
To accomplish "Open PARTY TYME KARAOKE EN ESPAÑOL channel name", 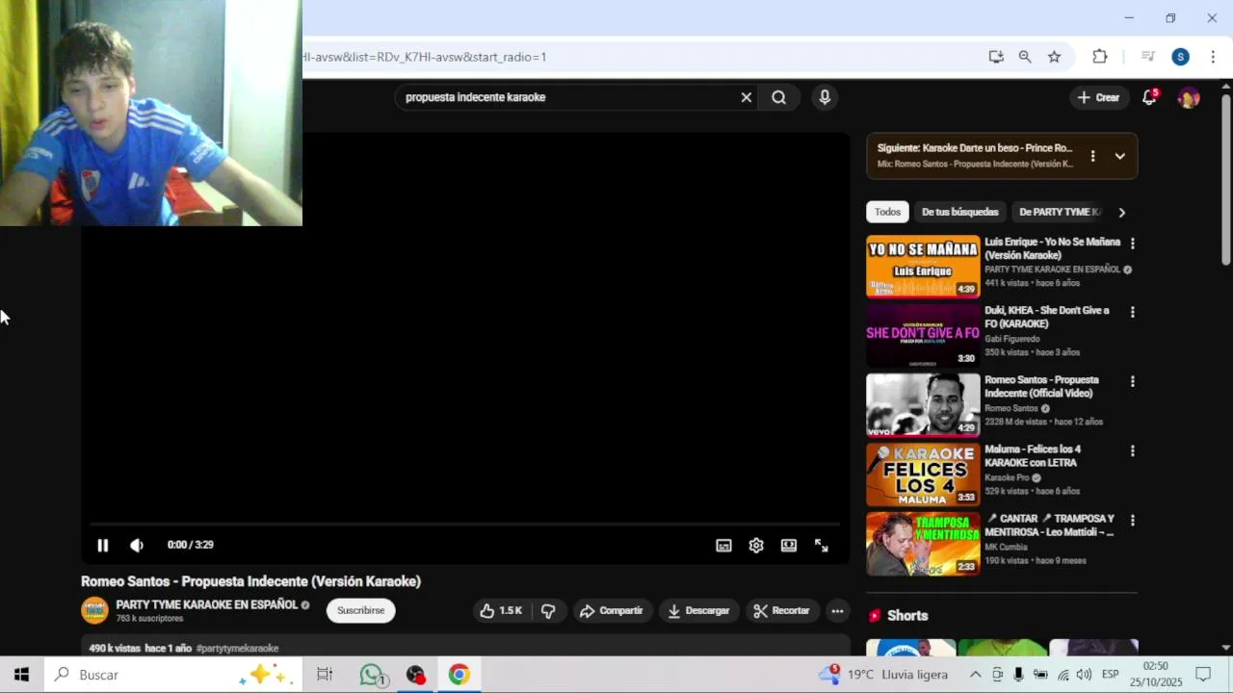I will [x=207, y=604].
